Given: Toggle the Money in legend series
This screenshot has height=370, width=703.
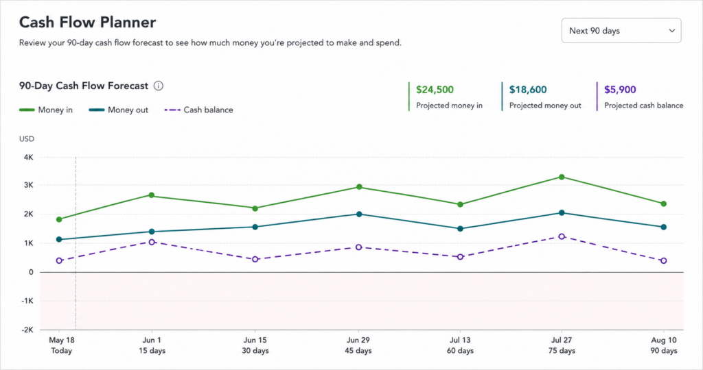Looking at the screenshot, I should 46,110.
